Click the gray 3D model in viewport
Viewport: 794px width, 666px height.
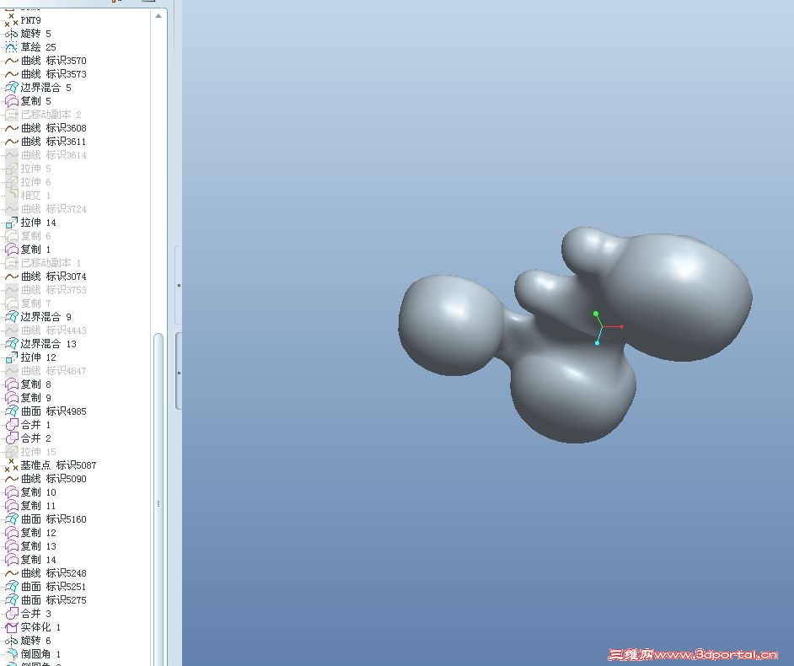click(575, 335)
